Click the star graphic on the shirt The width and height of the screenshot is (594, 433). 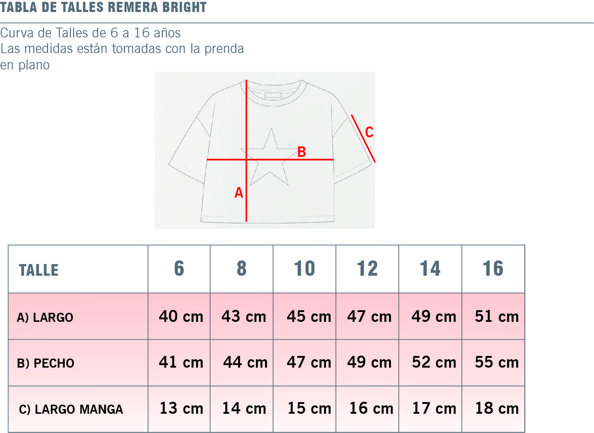[270, 157]
